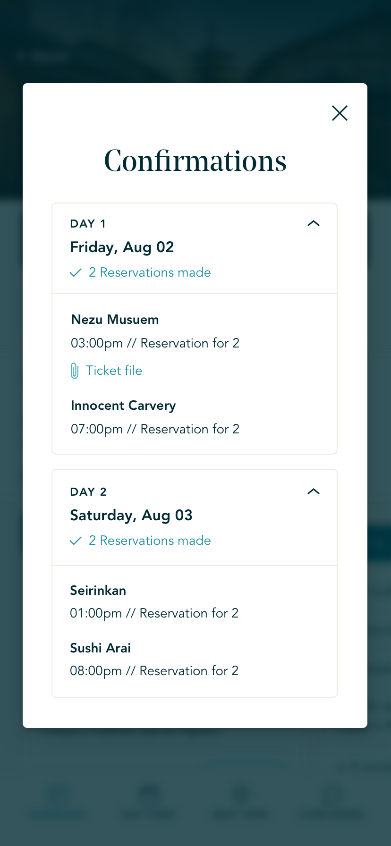Select the Nezu Musuem reservation
The width and height of the screenshot is (391, 846).
[115, 320]
